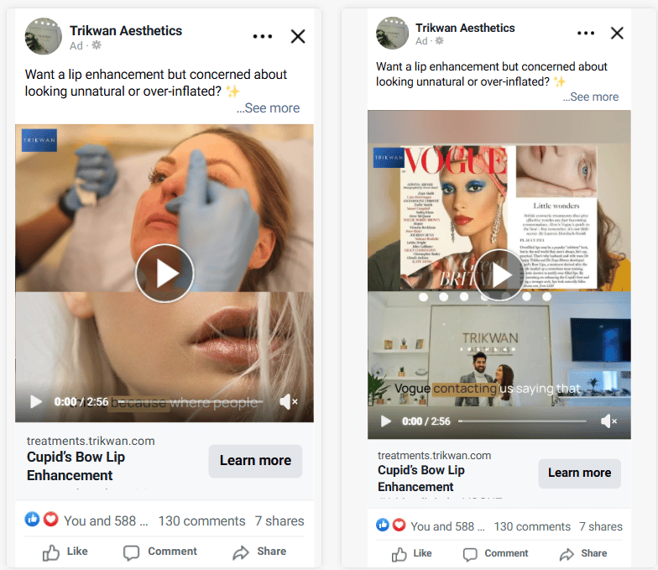Image resolution: width=658 pixels, height=570 pixels.
Task: Click blue like reaction icon on right ad
Action: pyautogui.click(x=383, y=525)
